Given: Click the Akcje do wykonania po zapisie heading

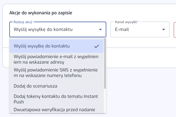Looking at the screenshot, I should [41, 13].
